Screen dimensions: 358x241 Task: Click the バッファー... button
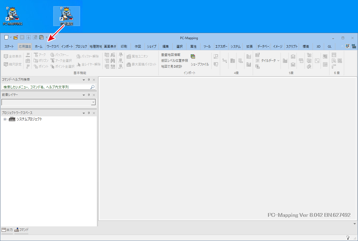59,55
